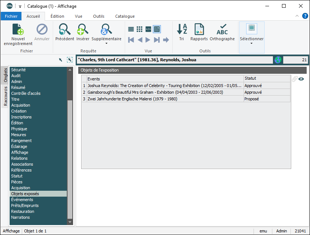The image size is (310, 235).
Task: Click the globe icon beside the record title
Action: pyautogui.click(x=278, y=60)
